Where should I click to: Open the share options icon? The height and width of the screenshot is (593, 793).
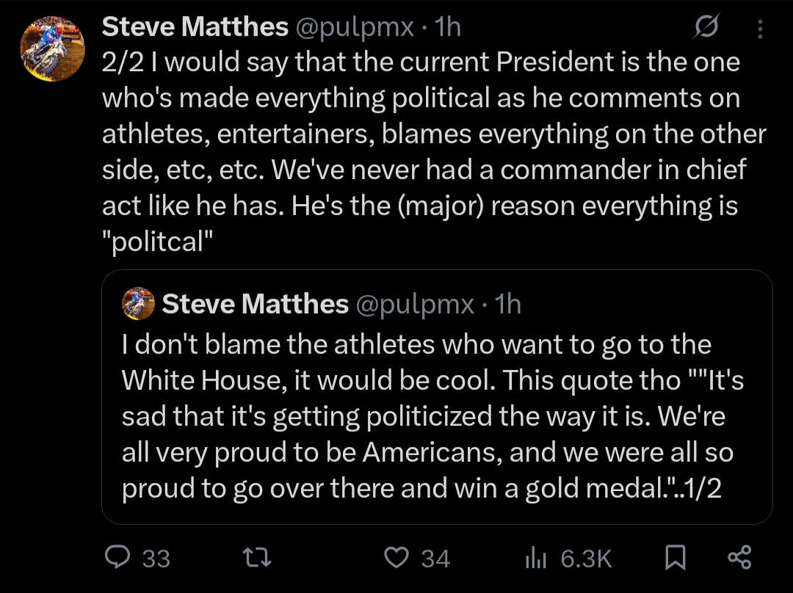click(739, 558)
